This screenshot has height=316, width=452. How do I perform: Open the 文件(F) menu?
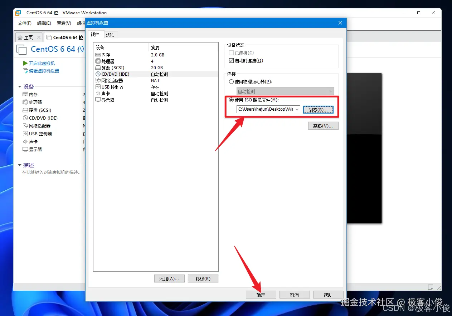tap(25, 23)
